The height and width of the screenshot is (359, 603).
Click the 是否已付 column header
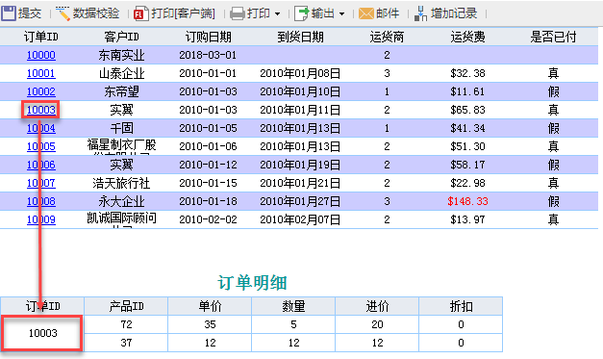(553, 37)
